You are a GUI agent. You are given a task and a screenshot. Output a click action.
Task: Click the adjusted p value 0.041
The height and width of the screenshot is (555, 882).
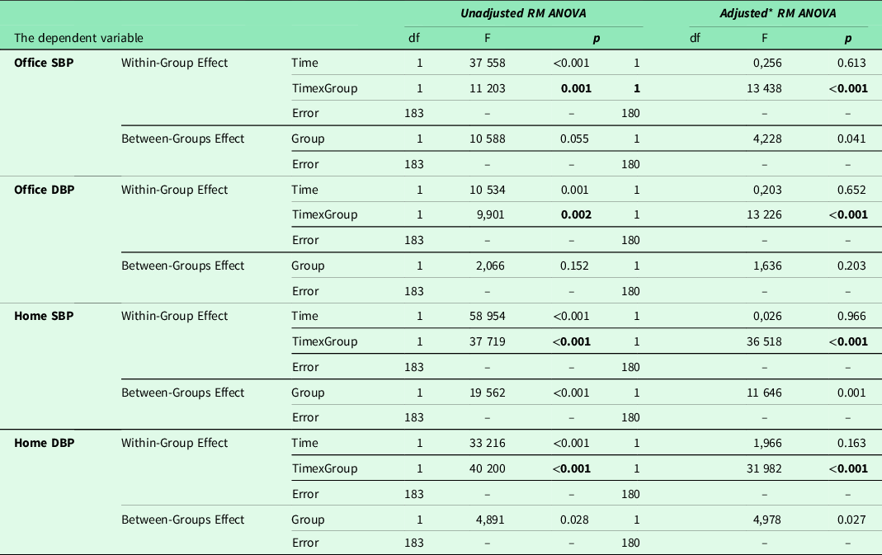pos(851,139)
